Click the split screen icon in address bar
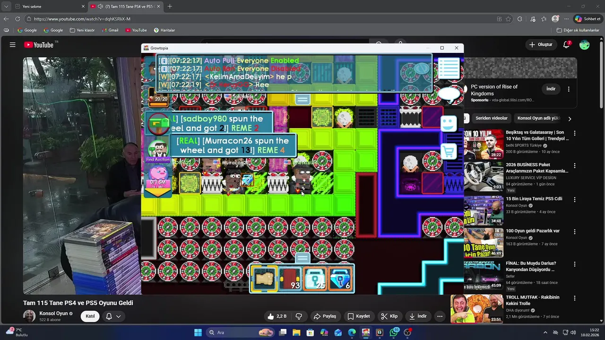The image size is (605, 340). (499, 19)
